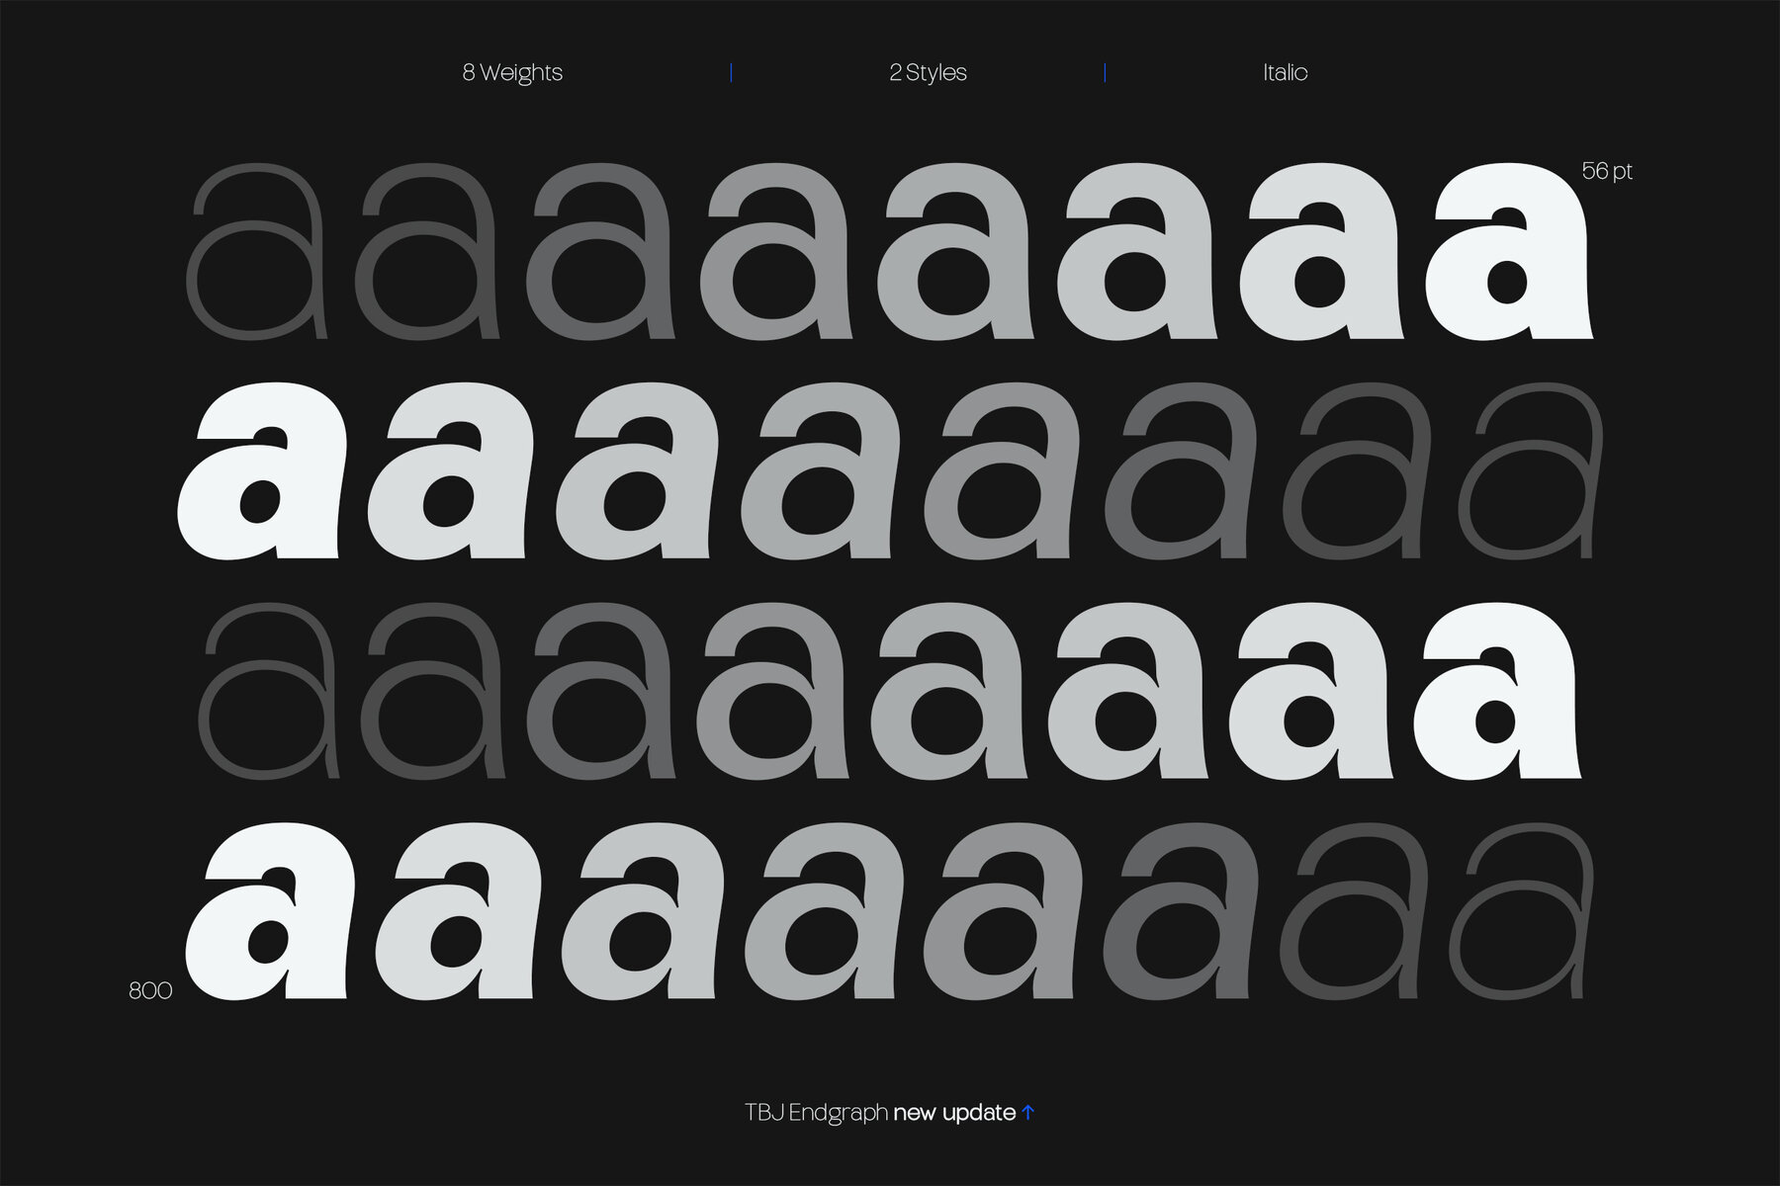Click the "new update" bold text

(954, 1113)
